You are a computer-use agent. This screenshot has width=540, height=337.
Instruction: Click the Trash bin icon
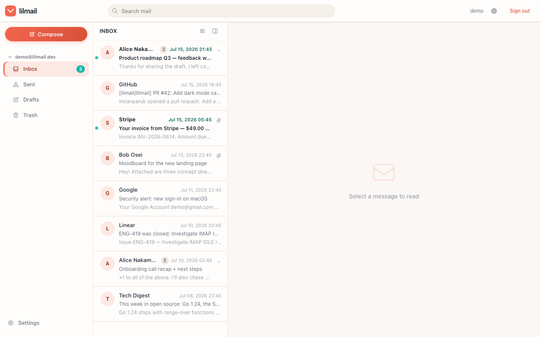(16, 115)
